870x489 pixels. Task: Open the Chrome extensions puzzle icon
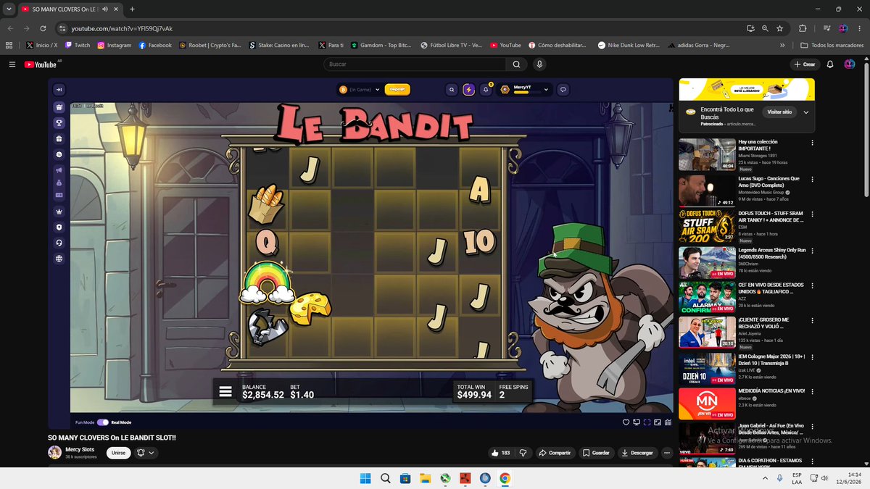(x=803, y=28)
